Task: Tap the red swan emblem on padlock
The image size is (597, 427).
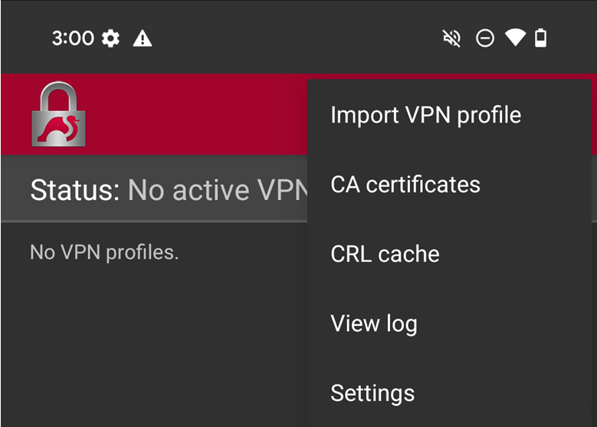Action: (59, 128)
